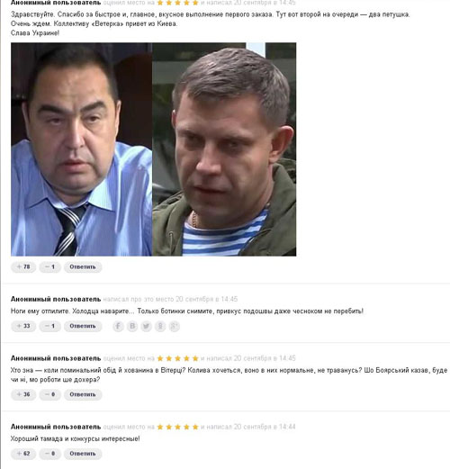This screenshot has width=450, height=469.
Task: Click Ответить under the тамада review
Action: pos(83,454)
